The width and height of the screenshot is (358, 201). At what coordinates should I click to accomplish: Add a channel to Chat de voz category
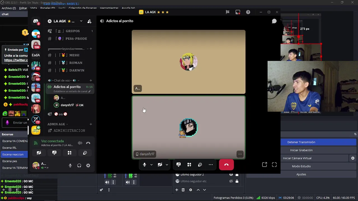91,80
